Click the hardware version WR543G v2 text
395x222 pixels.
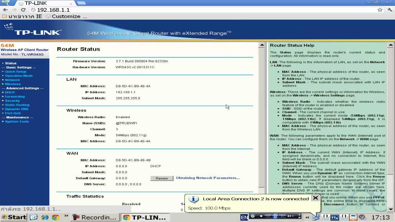[135, 67]
